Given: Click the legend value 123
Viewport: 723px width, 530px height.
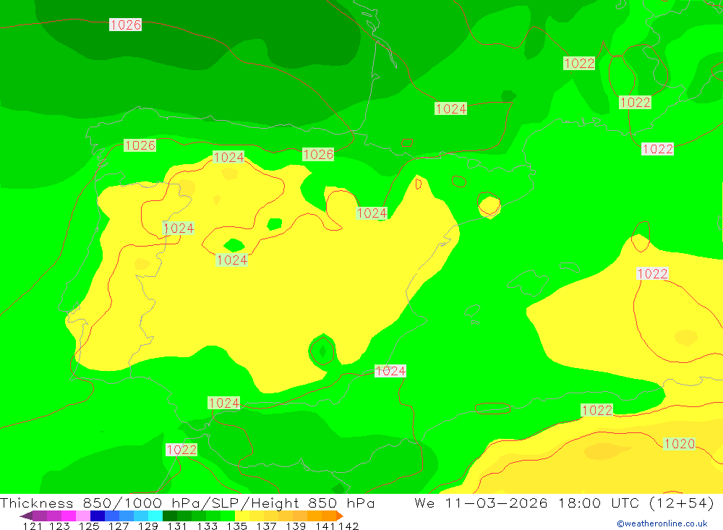Looking at the screenshot, I should pos(59,526).
